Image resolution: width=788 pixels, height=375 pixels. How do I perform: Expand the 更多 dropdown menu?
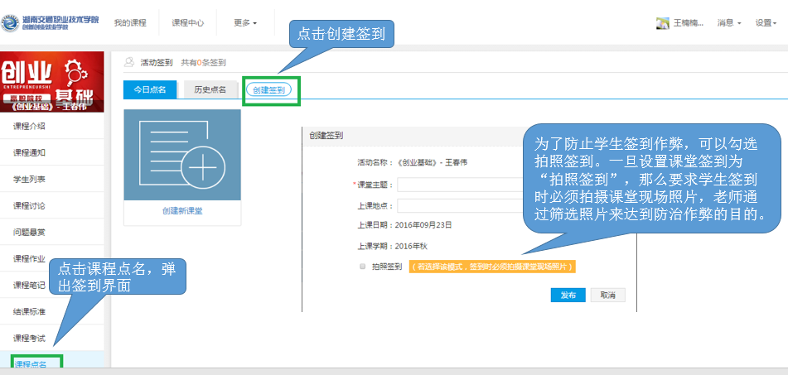(244, 23)
